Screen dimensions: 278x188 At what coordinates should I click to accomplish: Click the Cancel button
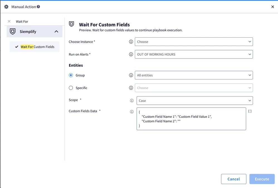(x=233, y=179)
